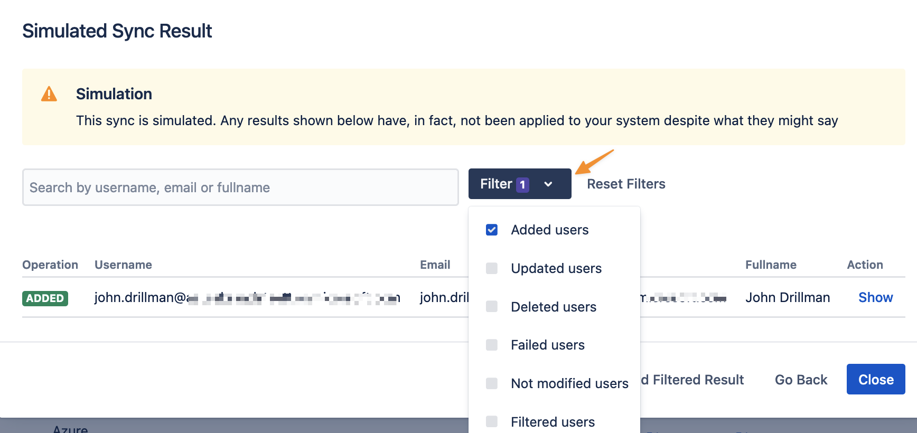Enable the Updated users filter

coord(492,268)
